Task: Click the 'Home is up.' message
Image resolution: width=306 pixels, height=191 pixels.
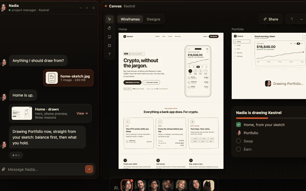Action: pyautogui.click(x=23, y=95)
